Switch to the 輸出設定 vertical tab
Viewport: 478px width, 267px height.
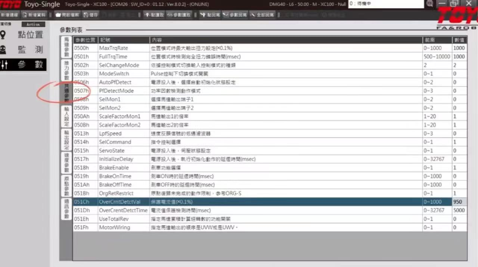[x=66, y=140]
